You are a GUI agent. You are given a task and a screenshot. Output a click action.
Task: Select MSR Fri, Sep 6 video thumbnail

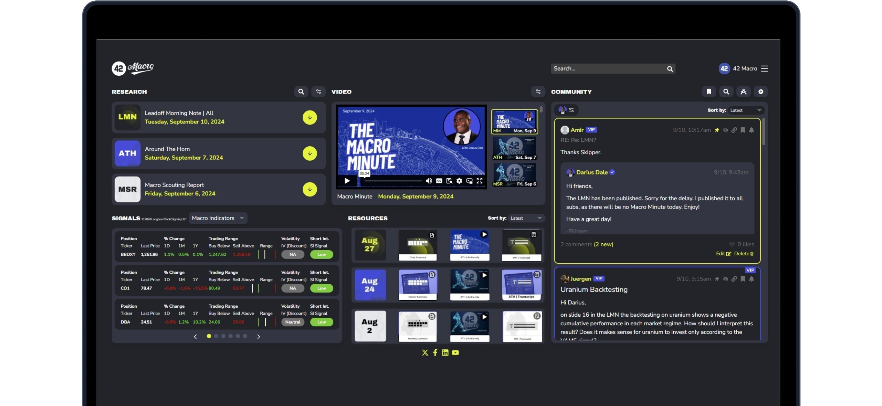[x=514, y=175]
